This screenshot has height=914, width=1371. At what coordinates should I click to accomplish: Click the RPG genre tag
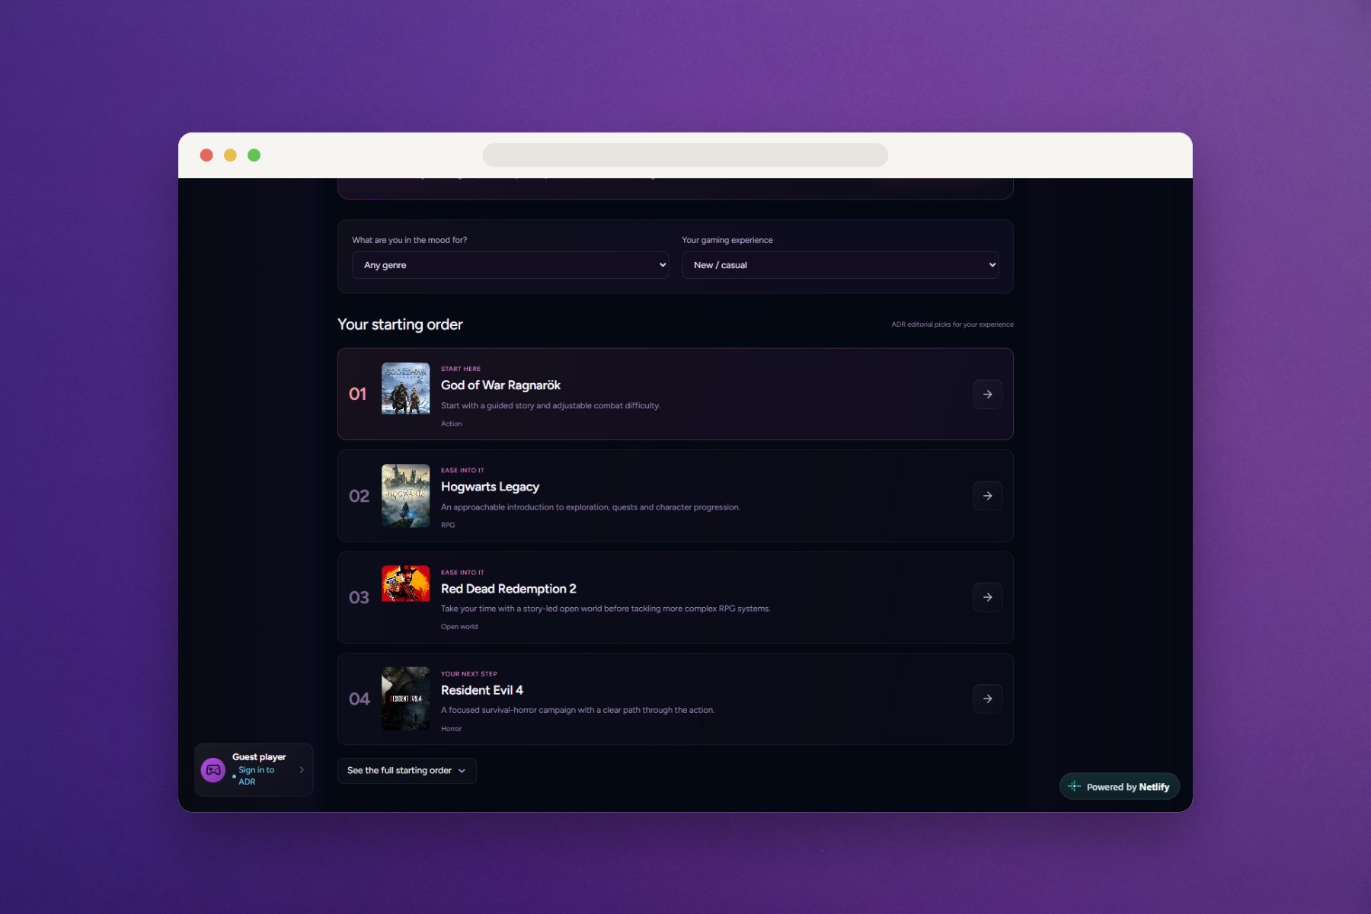(x=448, y=526)
